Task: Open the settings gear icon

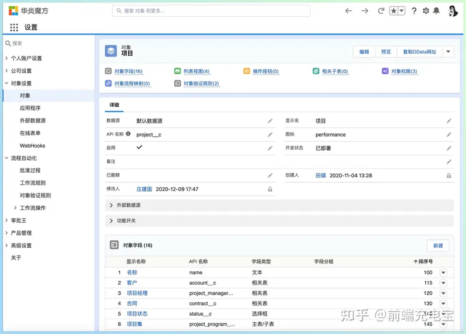Action: 426,11
